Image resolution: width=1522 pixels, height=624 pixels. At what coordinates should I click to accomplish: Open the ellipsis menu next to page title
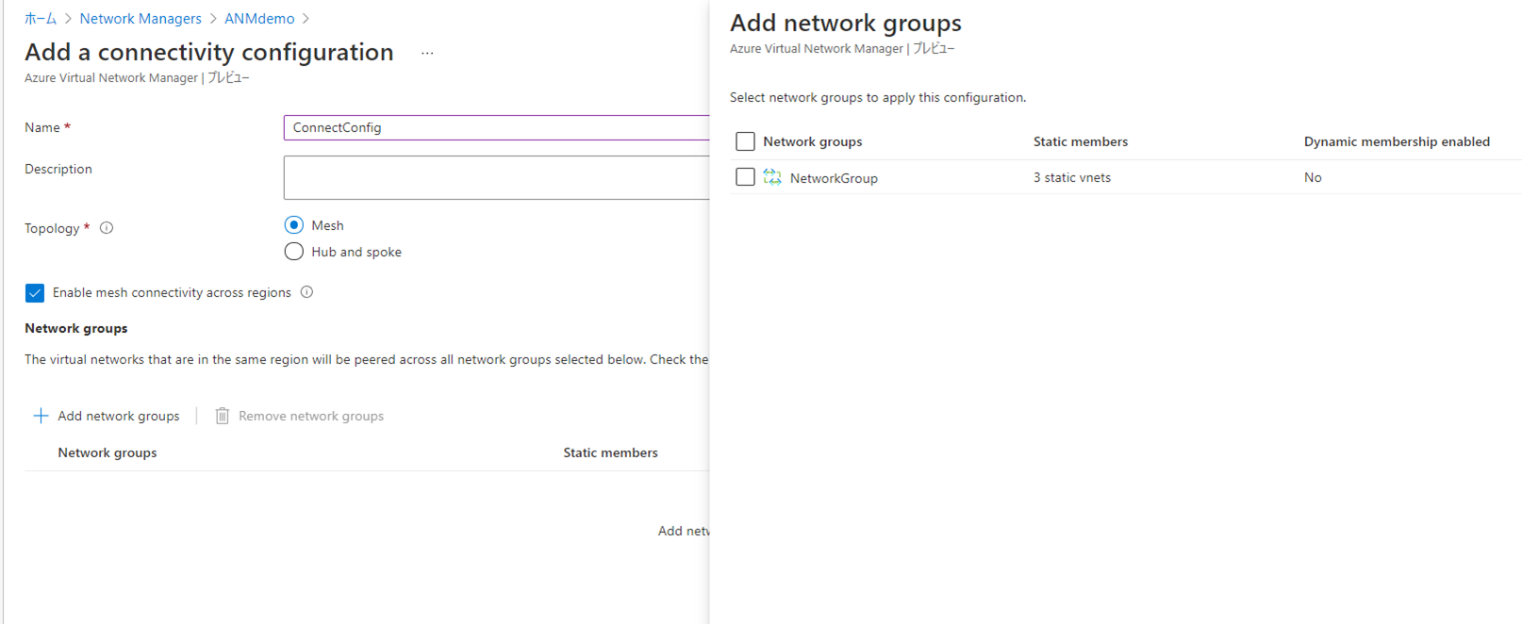427,54
